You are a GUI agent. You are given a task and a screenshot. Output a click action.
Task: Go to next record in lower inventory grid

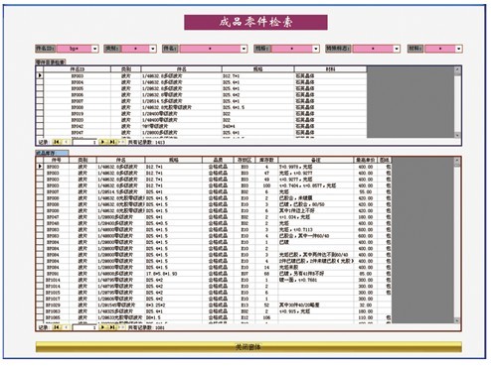[103, 327]
